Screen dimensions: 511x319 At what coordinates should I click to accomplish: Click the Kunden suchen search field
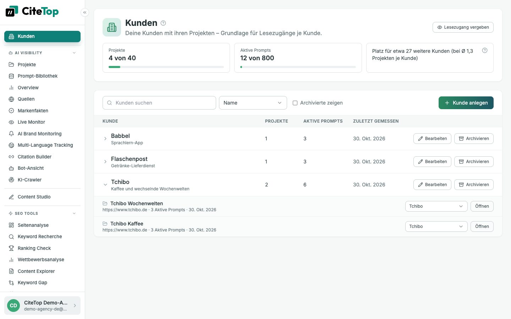(159, 103)
